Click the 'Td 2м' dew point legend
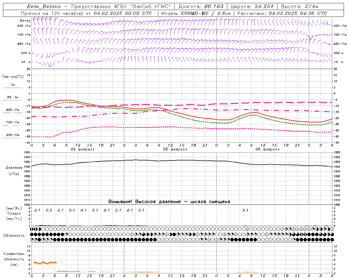 pos(13,97)
